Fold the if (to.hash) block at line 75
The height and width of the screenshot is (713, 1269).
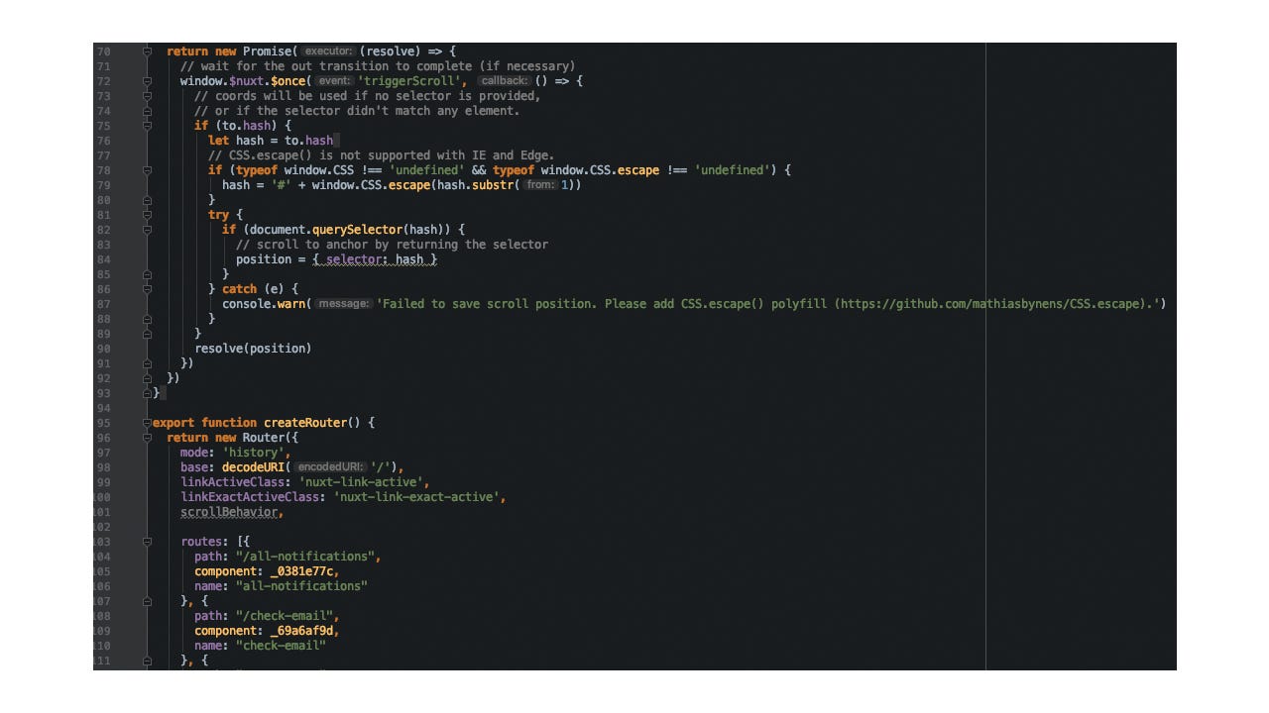(x=146, y=125)
